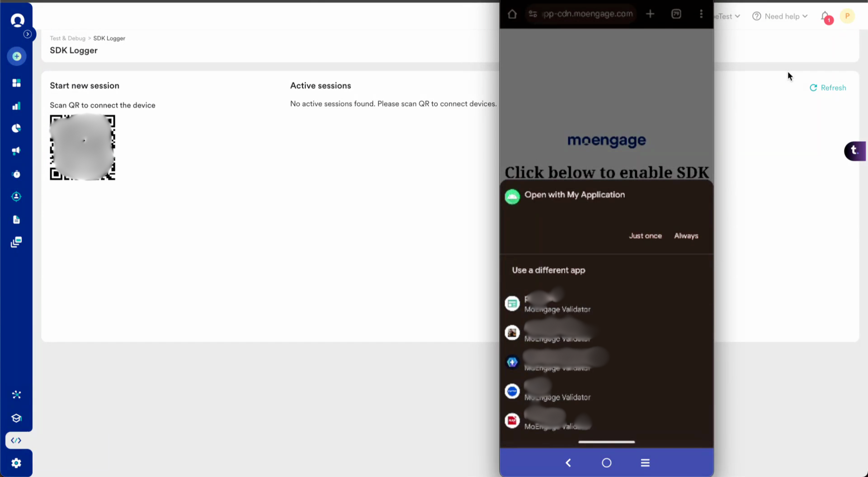Select the code brackets Test & Debug icon
This screenshot has width=868, height=477.
coord(16,441)
